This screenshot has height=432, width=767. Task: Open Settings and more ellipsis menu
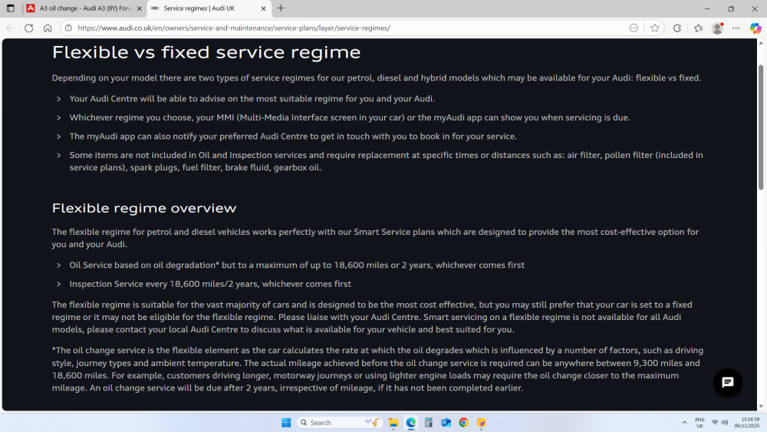[x=736, y=28]
